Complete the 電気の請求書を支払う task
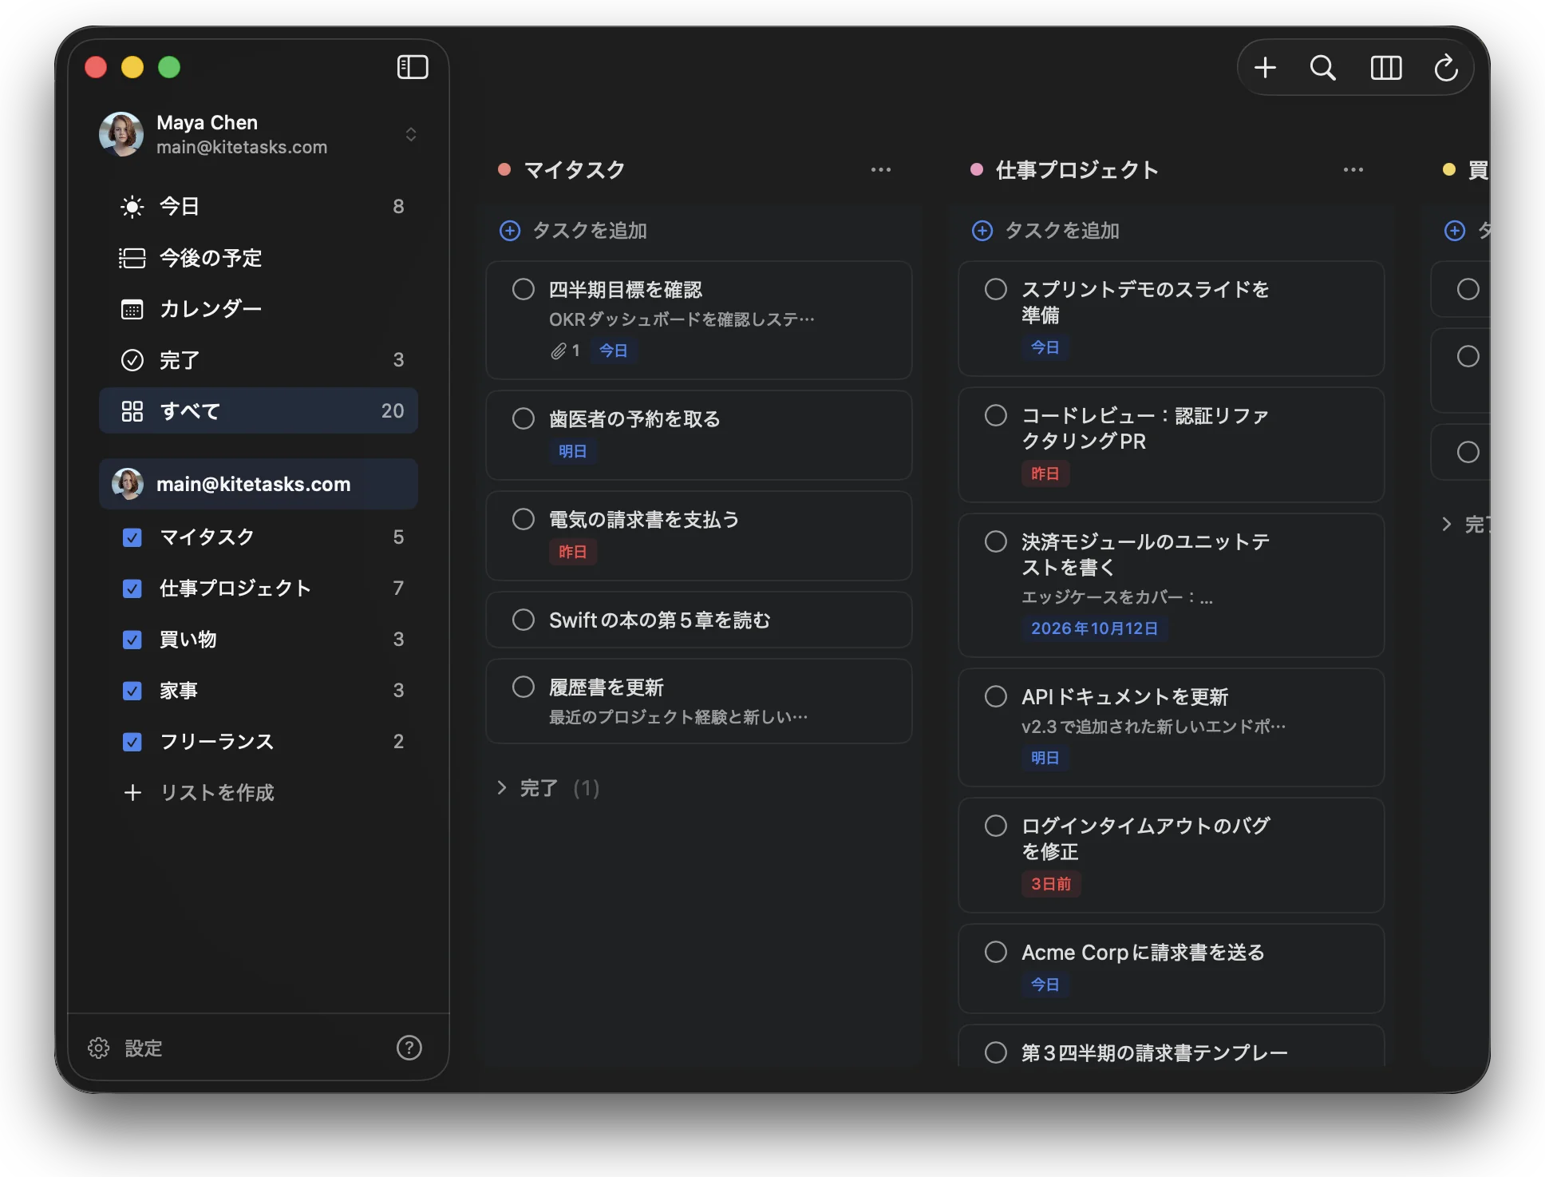The width and height of the screenshot is (1545, 1177). [524, 519]
